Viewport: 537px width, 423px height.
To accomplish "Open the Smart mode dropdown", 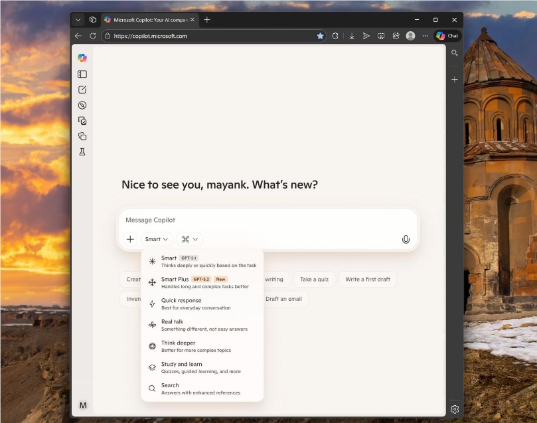I will point(155,239).
